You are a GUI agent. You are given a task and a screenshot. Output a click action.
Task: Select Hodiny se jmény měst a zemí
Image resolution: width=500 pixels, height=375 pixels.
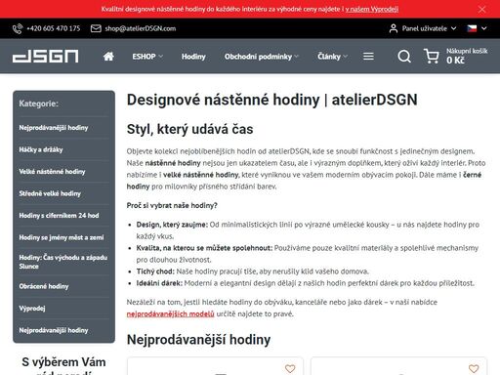click(x=62, y=237)
